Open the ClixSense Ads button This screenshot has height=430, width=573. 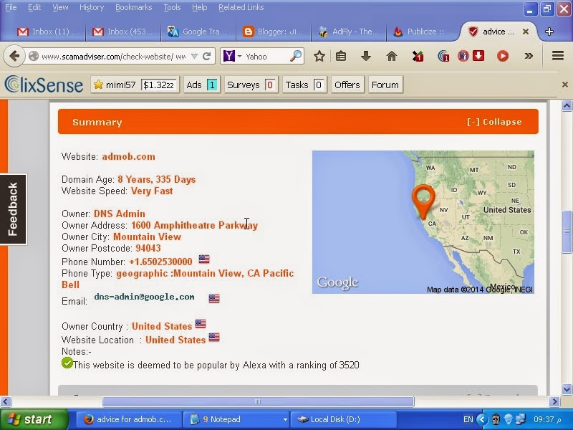(202, 85)
